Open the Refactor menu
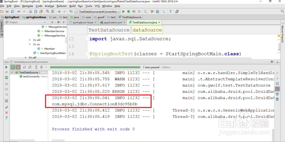Screen dimensions: 285x142 point(62,6)
